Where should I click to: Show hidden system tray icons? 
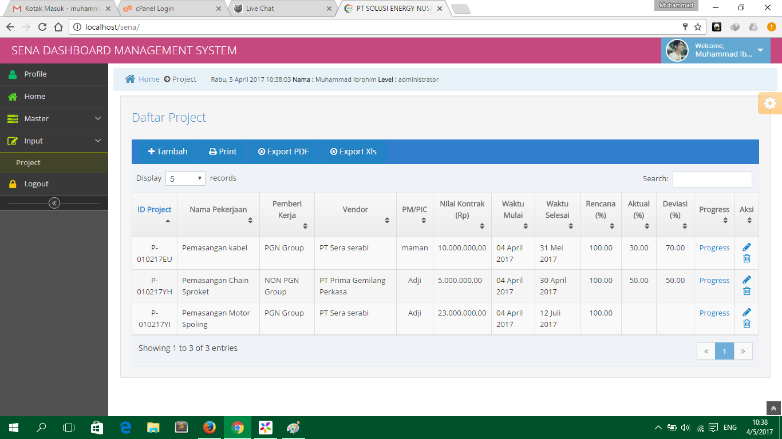(658, 428)
